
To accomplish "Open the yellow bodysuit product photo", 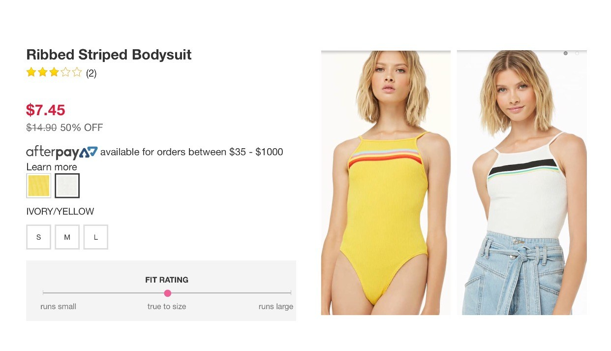I will (x=386, y=183).
